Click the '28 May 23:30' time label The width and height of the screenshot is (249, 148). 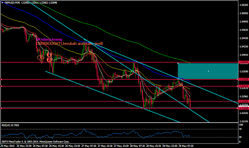[x=170, y=146]
